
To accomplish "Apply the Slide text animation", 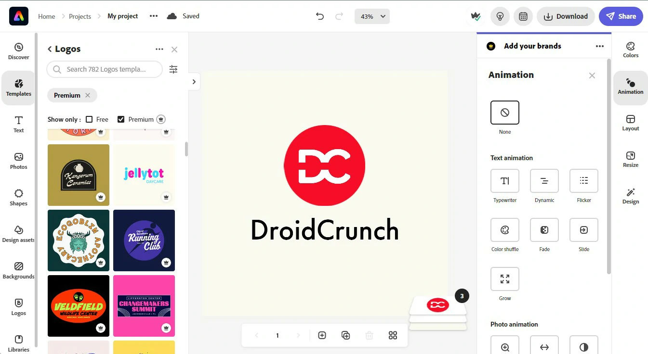I will (584, 230).
